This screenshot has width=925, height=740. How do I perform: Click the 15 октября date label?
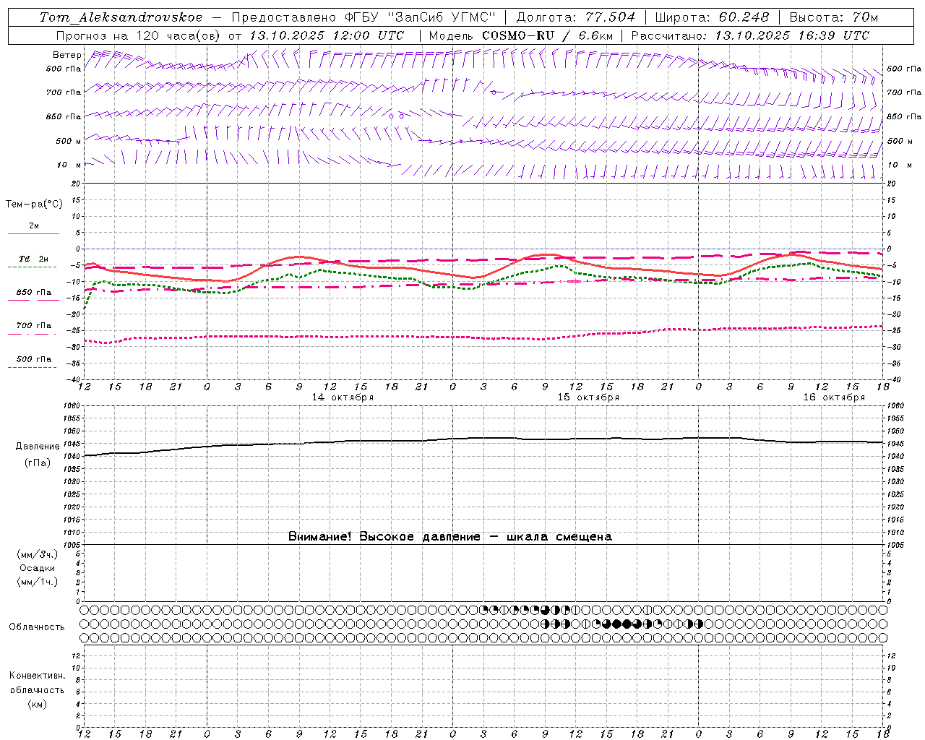(588, 397)
